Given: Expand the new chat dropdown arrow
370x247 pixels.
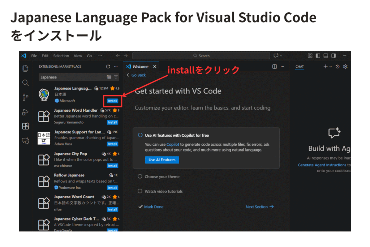Looking at the screenshot, I should (330, 67).
